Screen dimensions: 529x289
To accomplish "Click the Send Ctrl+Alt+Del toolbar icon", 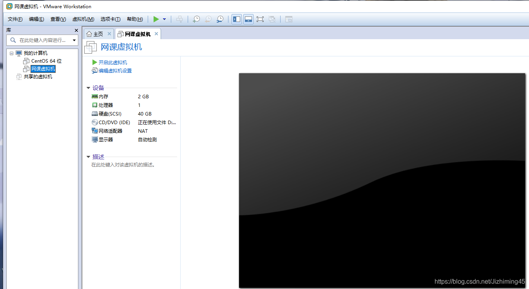I will (179, 19).
